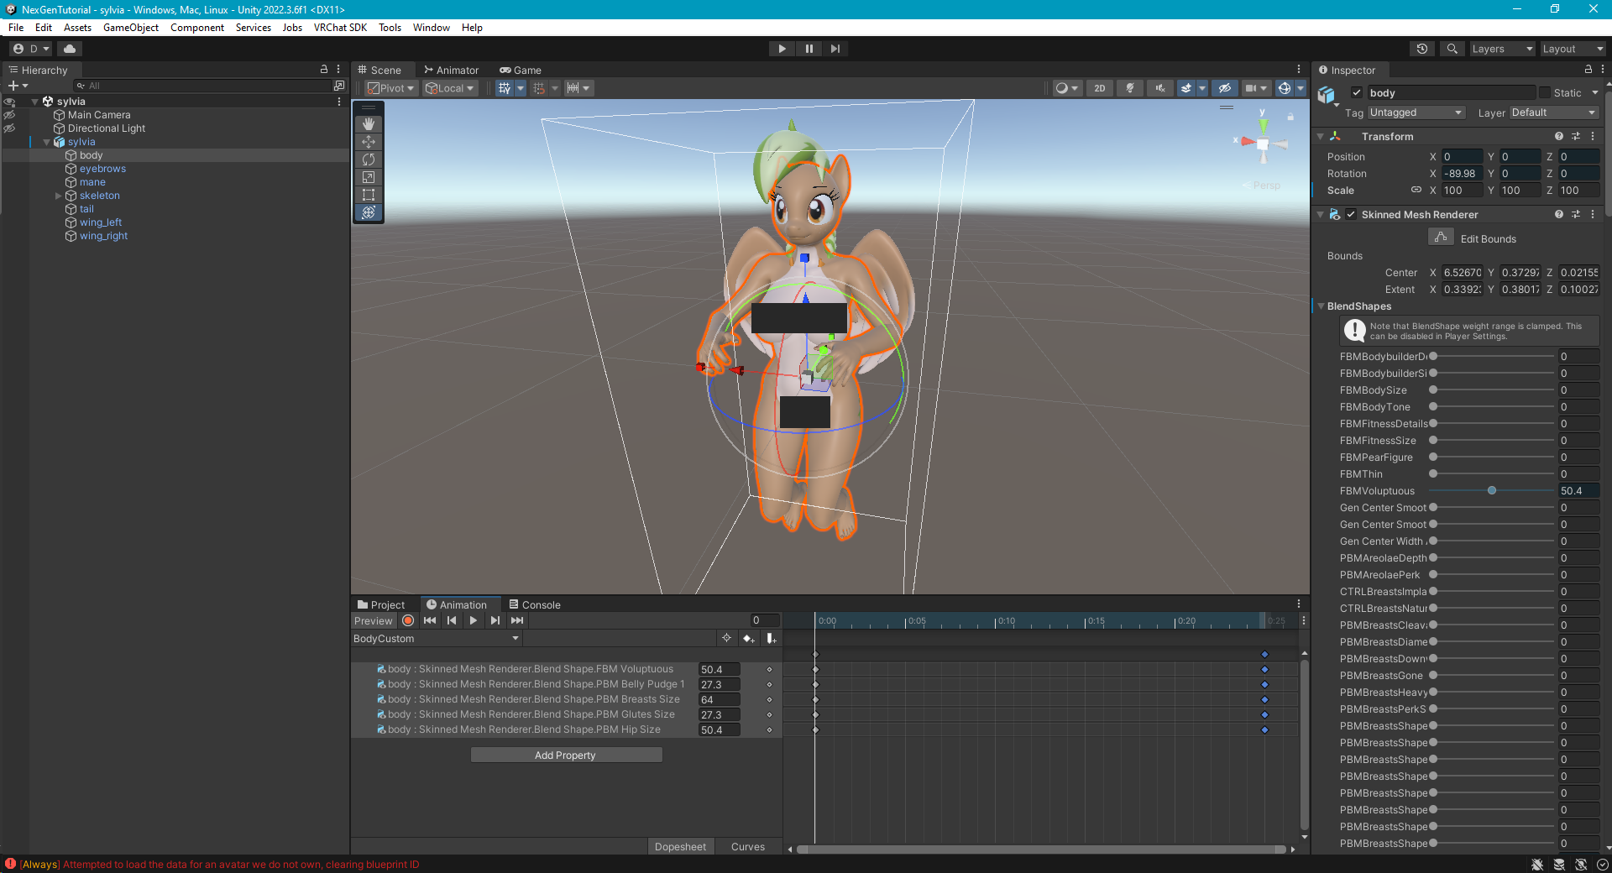Click the Scene camera settings icon
Image resolution: width=1612 pixels, height=873 pixels.
click(1251, 88)
